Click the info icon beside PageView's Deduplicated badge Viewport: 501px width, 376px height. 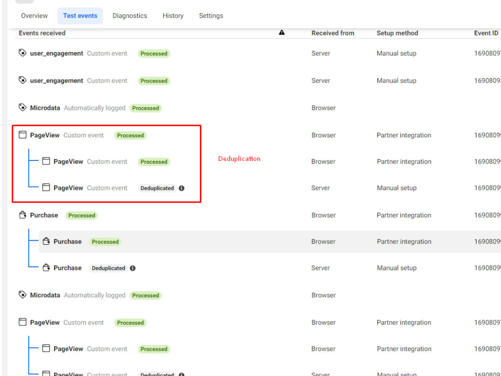[181, 188]
